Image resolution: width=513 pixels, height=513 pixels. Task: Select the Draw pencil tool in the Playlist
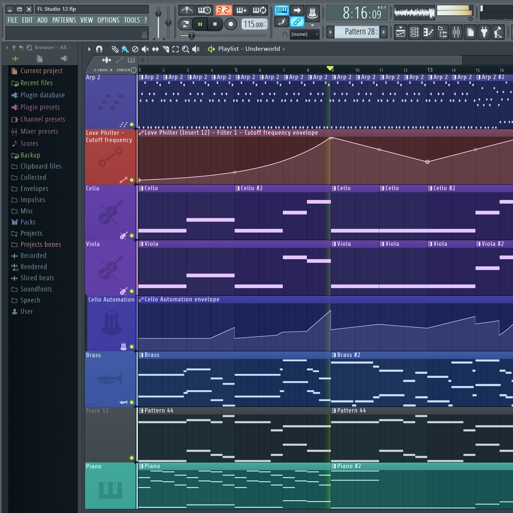116,49
